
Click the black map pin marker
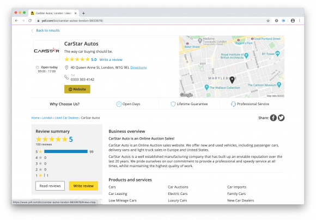click(232, 80)
